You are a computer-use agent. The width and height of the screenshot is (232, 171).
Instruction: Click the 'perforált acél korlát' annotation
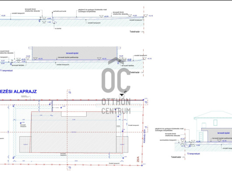[x=60, y=11]
